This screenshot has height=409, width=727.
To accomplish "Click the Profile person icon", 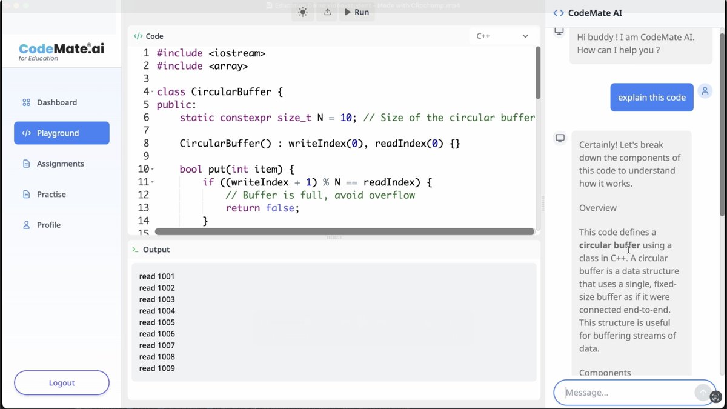I will 26,225.
